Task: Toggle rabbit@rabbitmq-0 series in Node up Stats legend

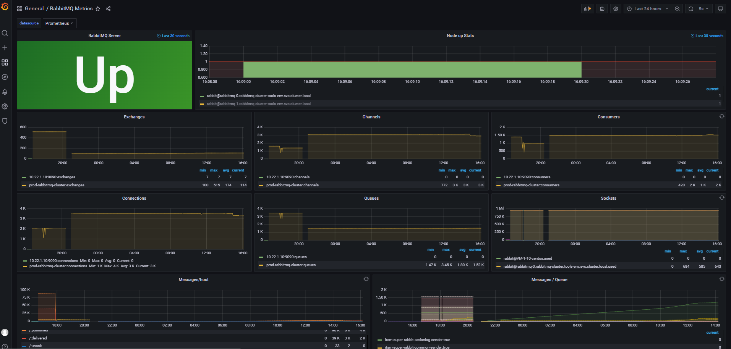Action: (x=259, y=96)
